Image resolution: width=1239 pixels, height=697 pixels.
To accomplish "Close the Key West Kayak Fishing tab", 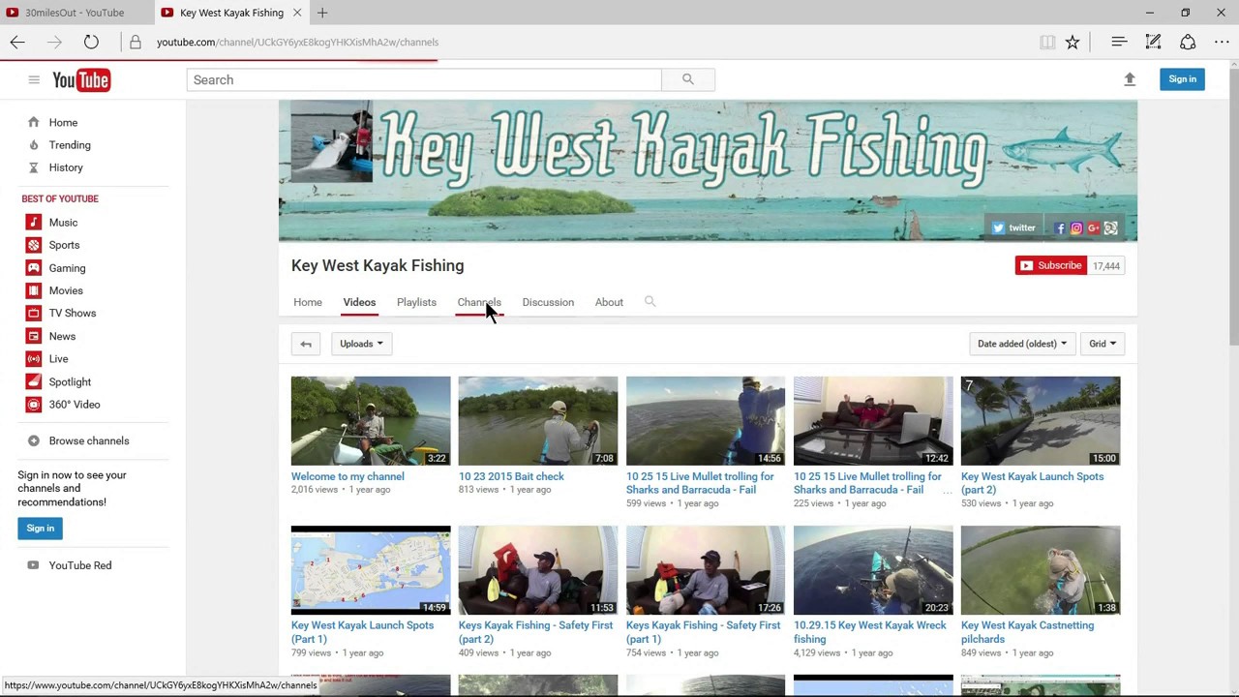I will (x=297, y=13).
